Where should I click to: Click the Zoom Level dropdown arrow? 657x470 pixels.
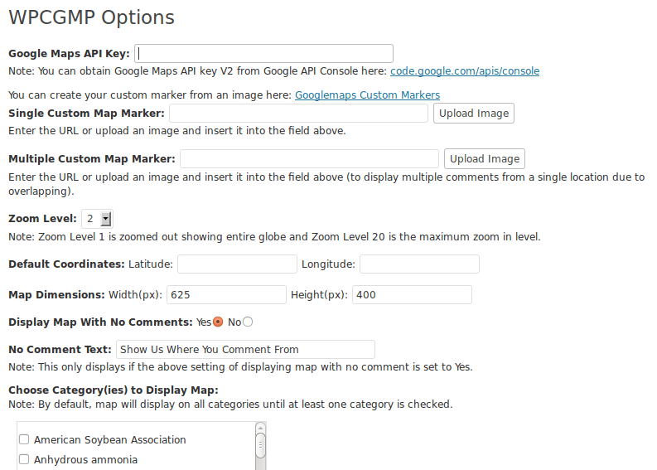106,219
